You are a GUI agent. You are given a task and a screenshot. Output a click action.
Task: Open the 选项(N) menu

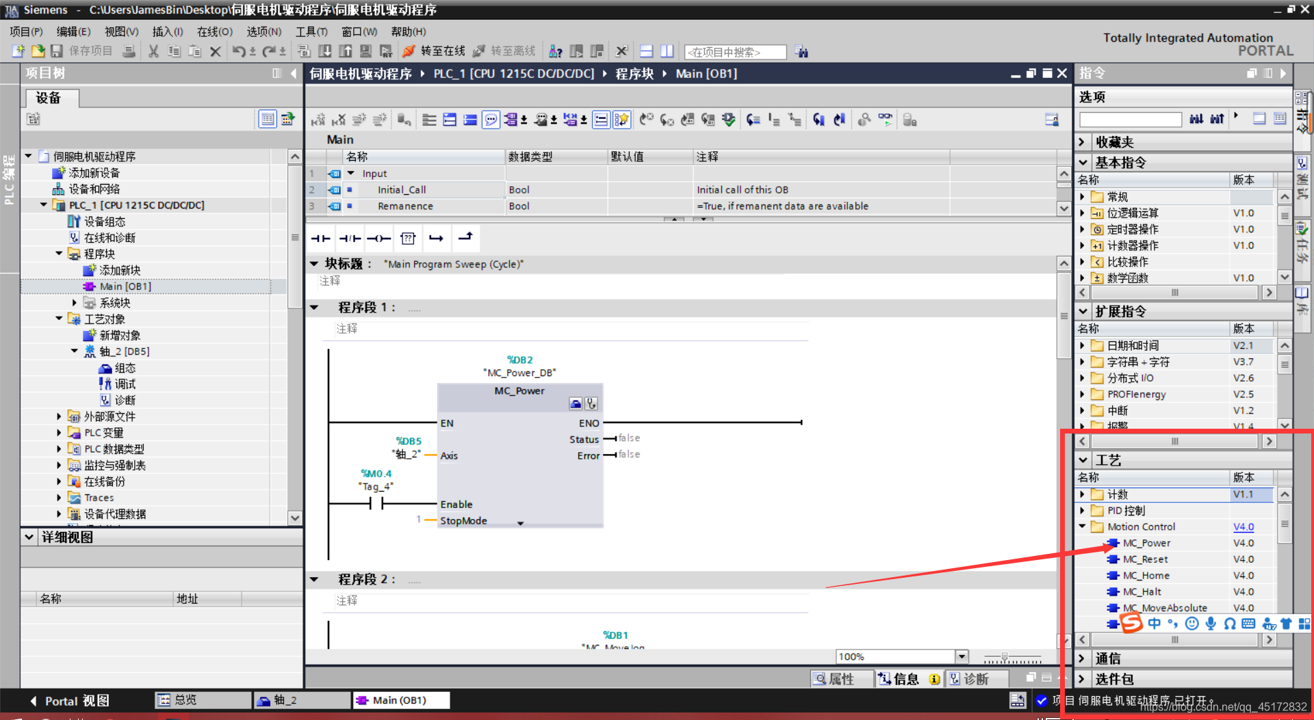(263, 31)
